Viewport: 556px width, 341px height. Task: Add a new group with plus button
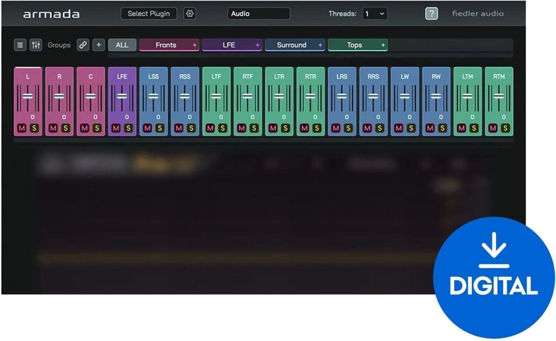(99, 45)
